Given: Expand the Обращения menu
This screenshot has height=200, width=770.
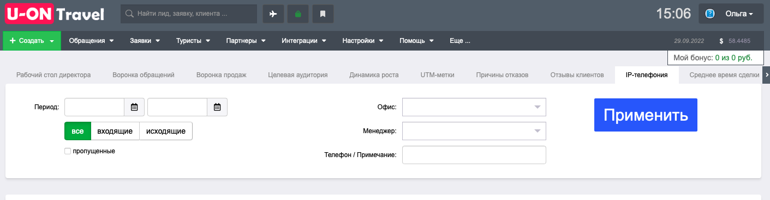Looking at the screenshot, I should 91,41.
